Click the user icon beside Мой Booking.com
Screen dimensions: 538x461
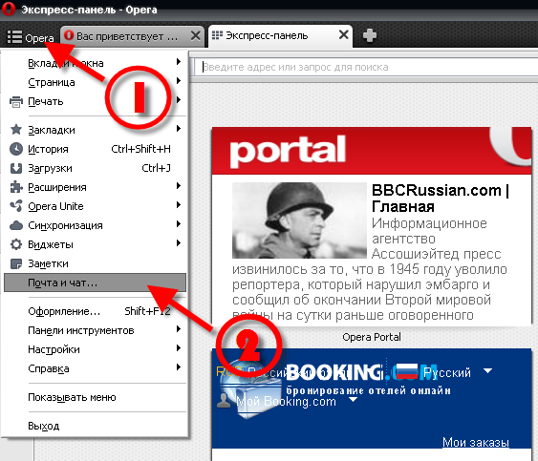coord(224,400)
